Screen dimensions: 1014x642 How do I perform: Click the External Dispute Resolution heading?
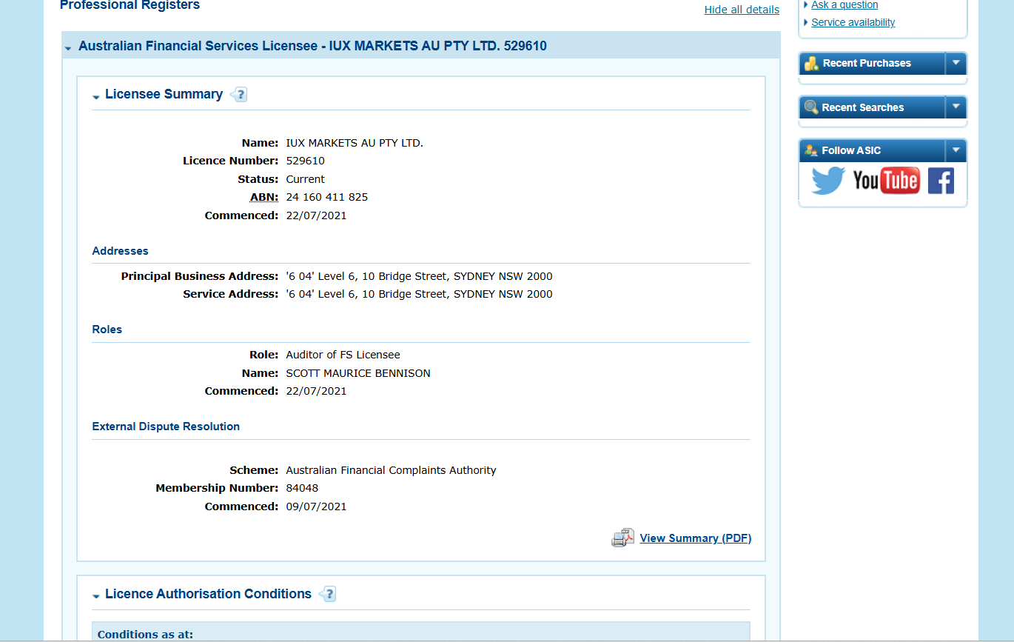click(166, 427)
